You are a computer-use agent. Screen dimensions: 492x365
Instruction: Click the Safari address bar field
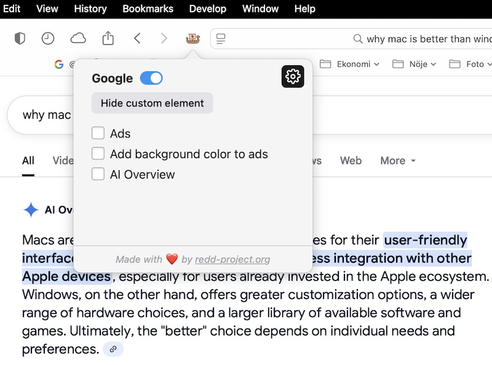pyautogui.click(x=351, y=39)
